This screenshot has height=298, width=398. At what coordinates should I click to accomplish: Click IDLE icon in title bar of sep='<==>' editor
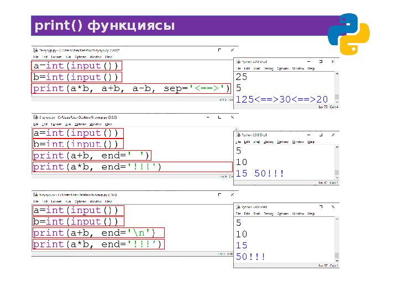click(36, 50)
